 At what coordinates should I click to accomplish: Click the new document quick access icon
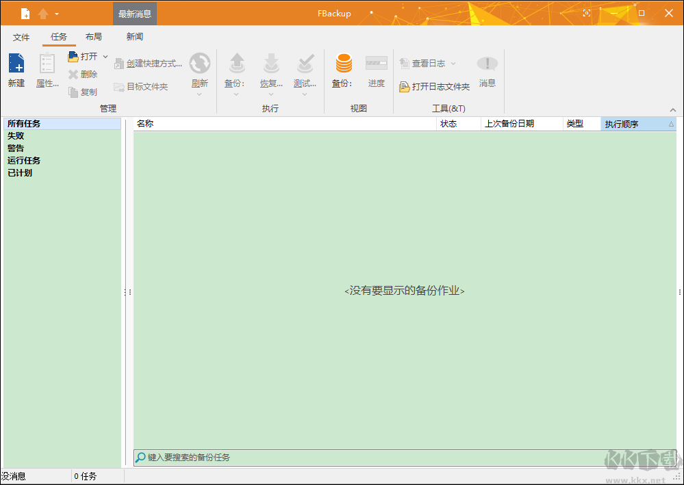[25, 14]
